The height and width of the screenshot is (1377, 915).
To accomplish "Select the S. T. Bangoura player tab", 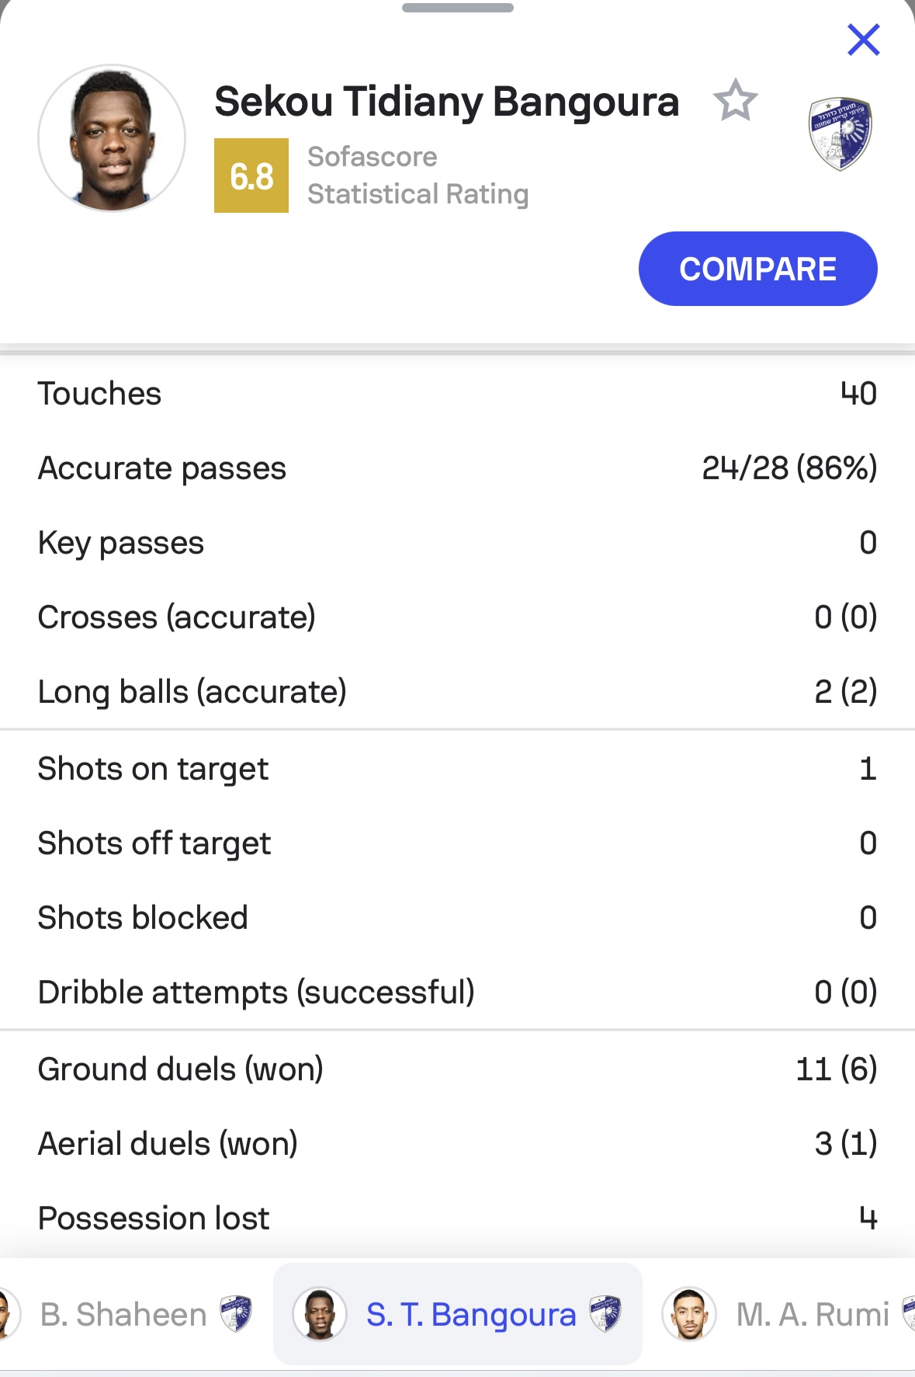I will pyautogui.click(x=458, y=1314).
